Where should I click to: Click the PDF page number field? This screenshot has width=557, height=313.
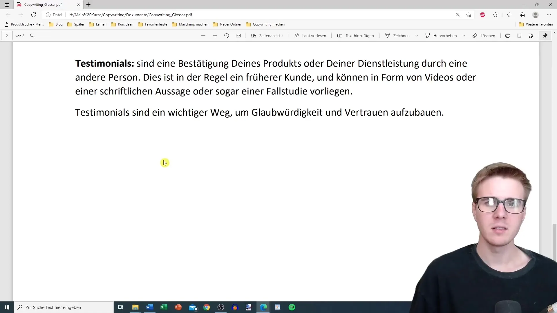pos(7,36)
